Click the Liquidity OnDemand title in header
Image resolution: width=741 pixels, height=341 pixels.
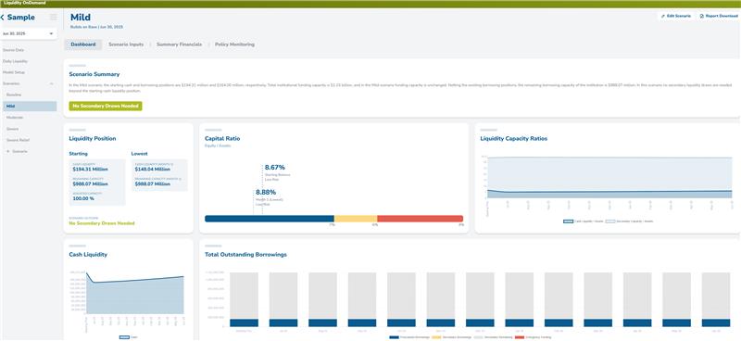pyautogui.click(x=25, y=3)
